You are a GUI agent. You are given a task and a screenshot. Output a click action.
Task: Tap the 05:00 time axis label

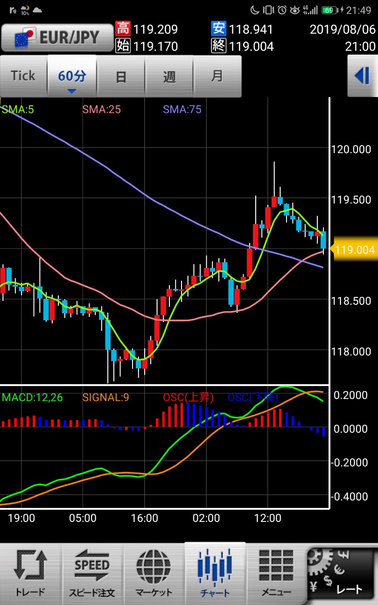pos(83,518)
